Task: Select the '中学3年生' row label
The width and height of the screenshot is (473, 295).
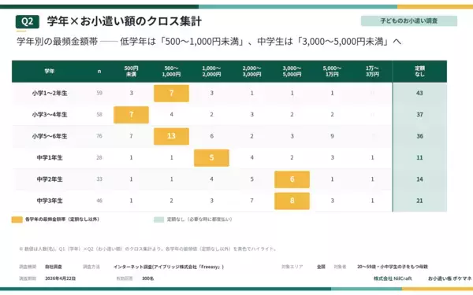Action: (x=50, y=201)
